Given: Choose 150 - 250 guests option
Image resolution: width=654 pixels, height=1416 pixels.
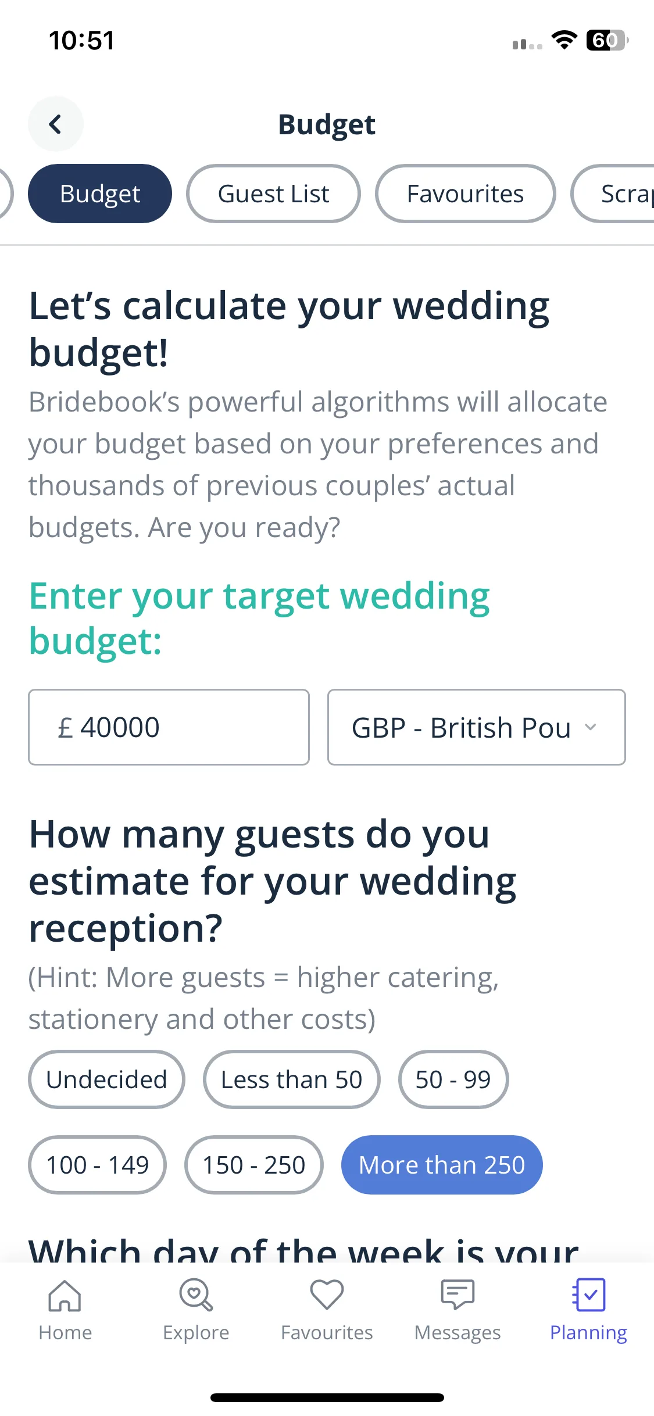Looking at the screenshot, I should [253, 1165].
